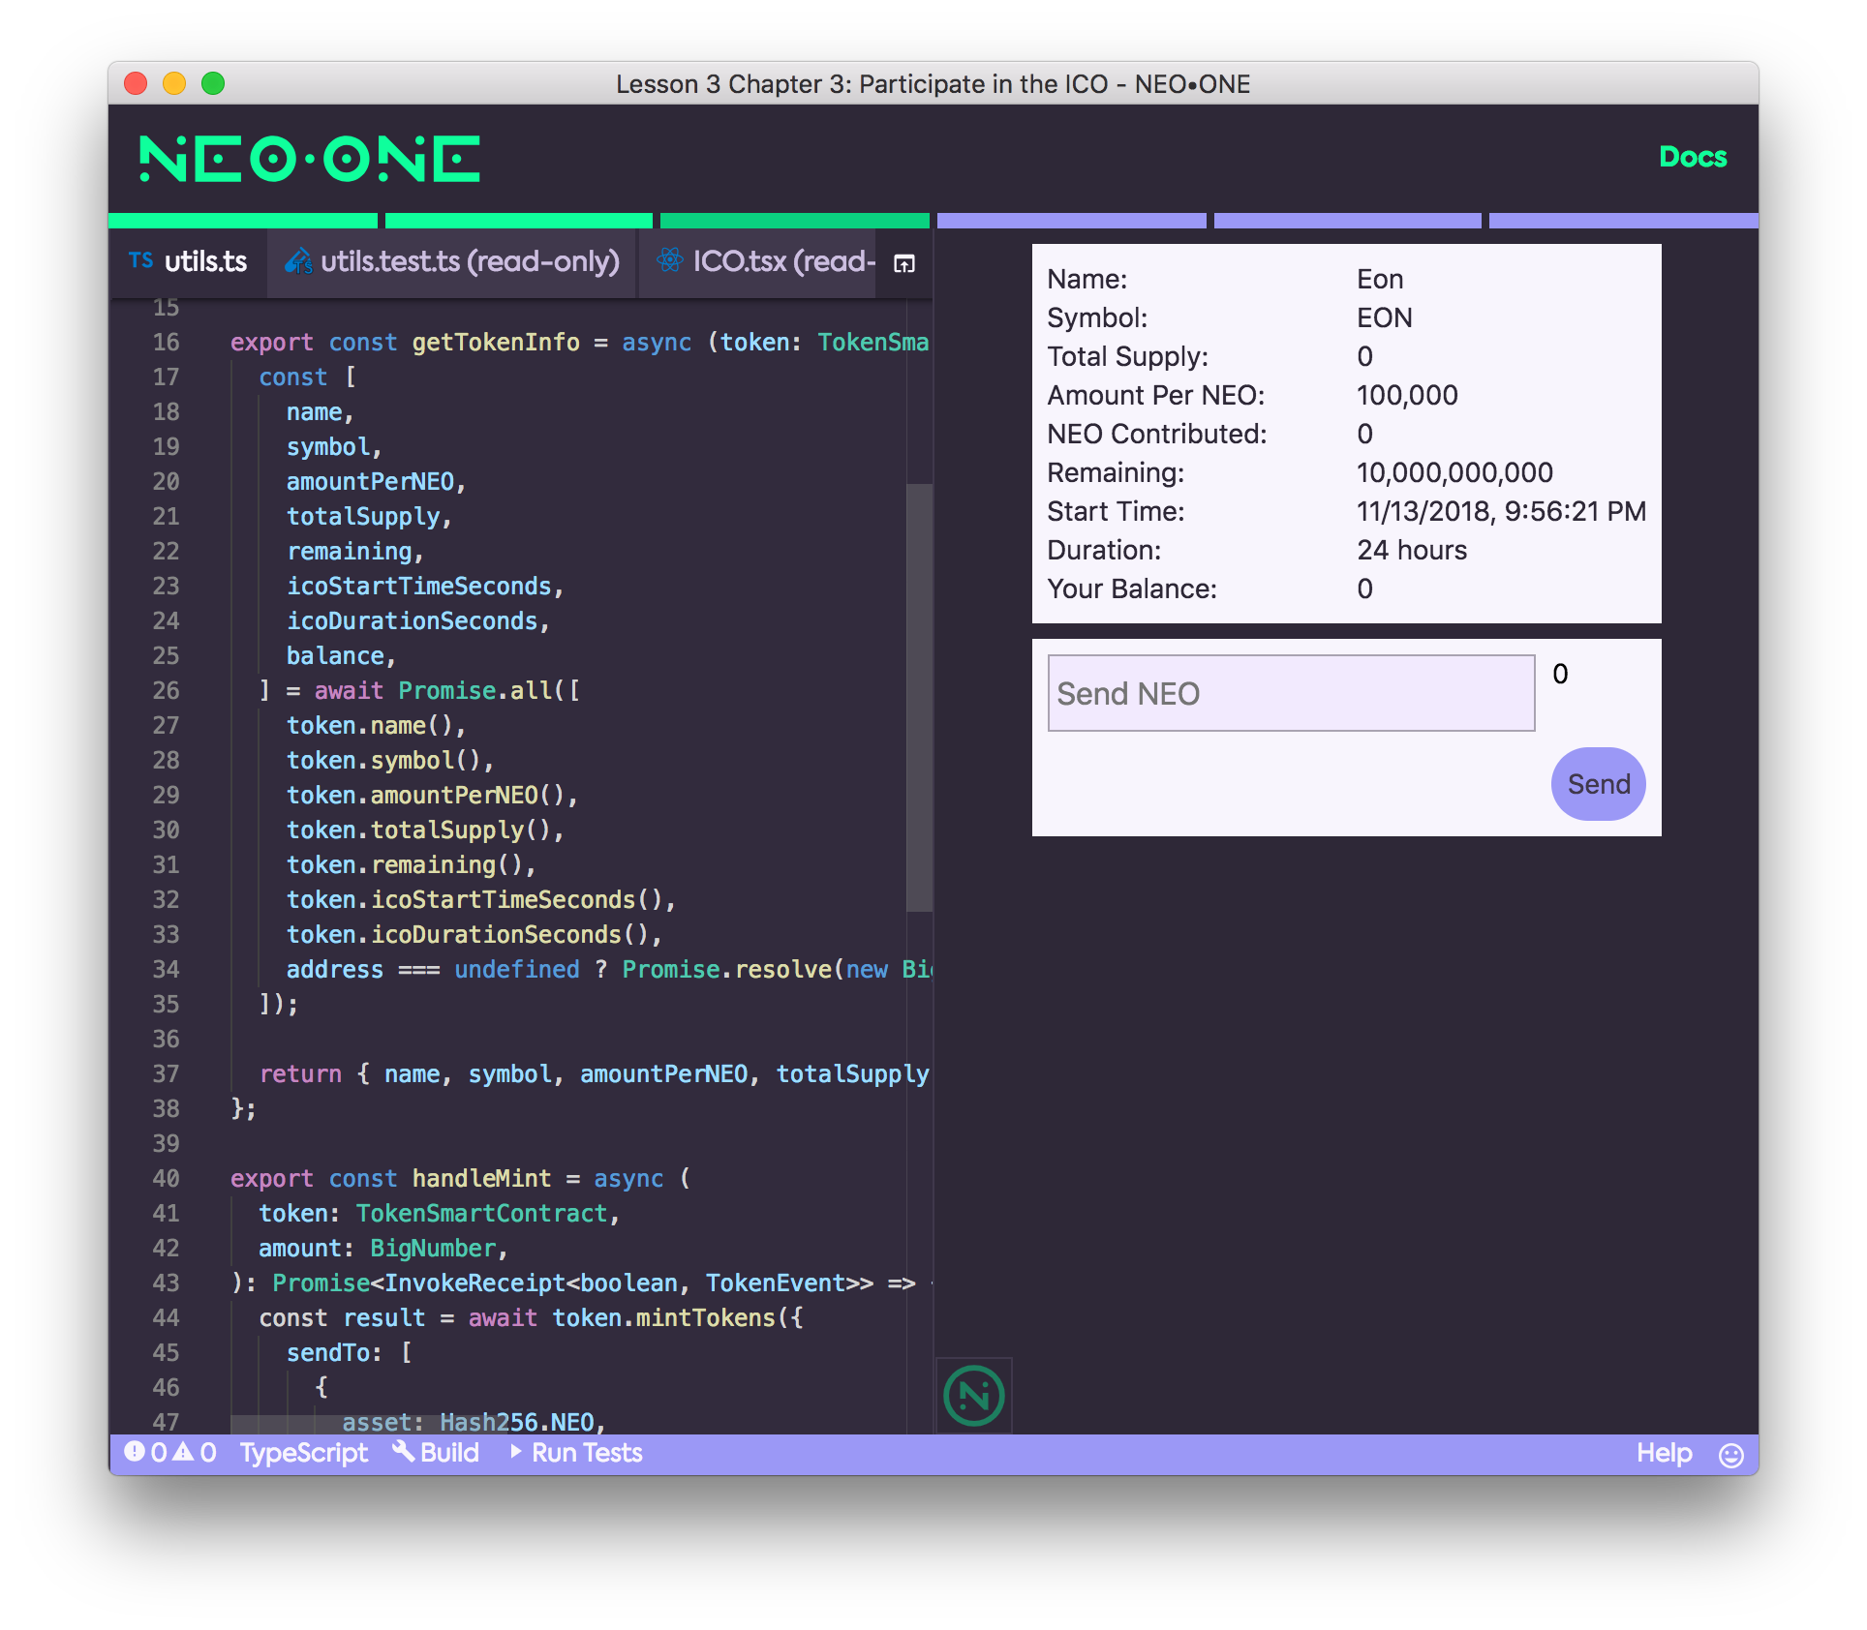This screenshot has width=1867, height=1630.
Task: Click 'TokenSmartContract' type on line 41
Action: tap(481, 1214)
